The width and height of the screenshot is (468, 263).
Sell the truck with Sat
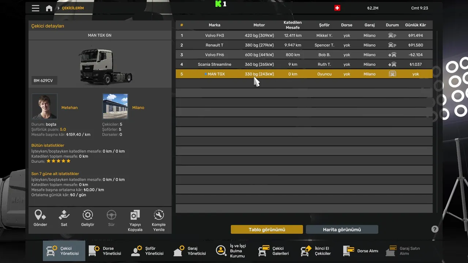point(64,218)
